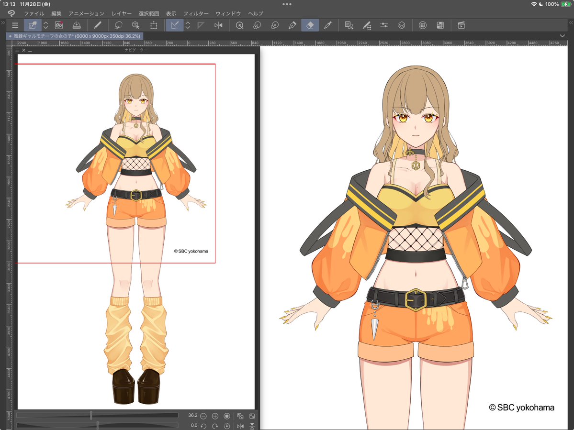The image size is (574, 430).
Task: Rotate canvas right in Navigator
Action: point(215,426)
